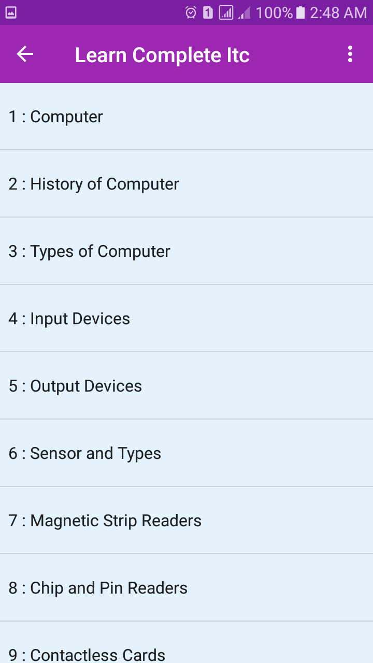The height and width of the screenshot is (663, 373).
Task: Tap the back arrow icon
Action: pyautogui.click(x=25, y=54)
